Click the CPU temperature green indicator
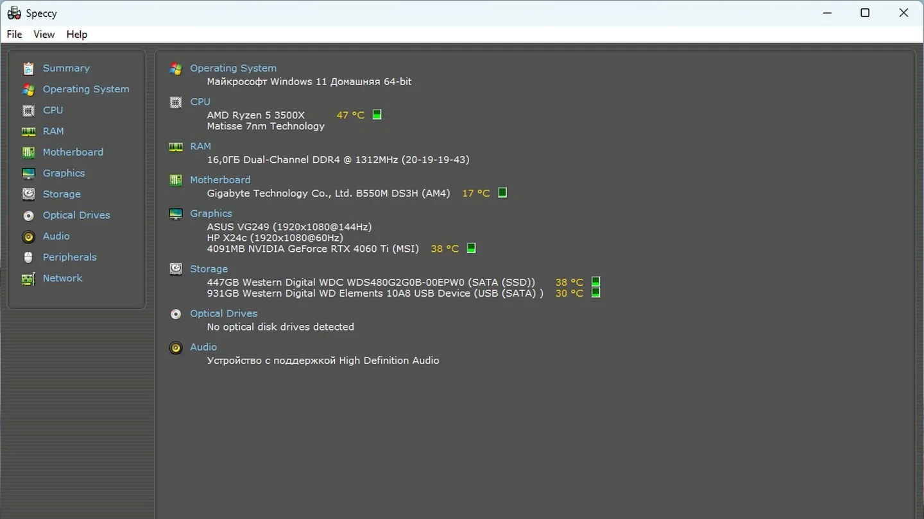The width and height of the screenshot is (924, 519). 377,115
